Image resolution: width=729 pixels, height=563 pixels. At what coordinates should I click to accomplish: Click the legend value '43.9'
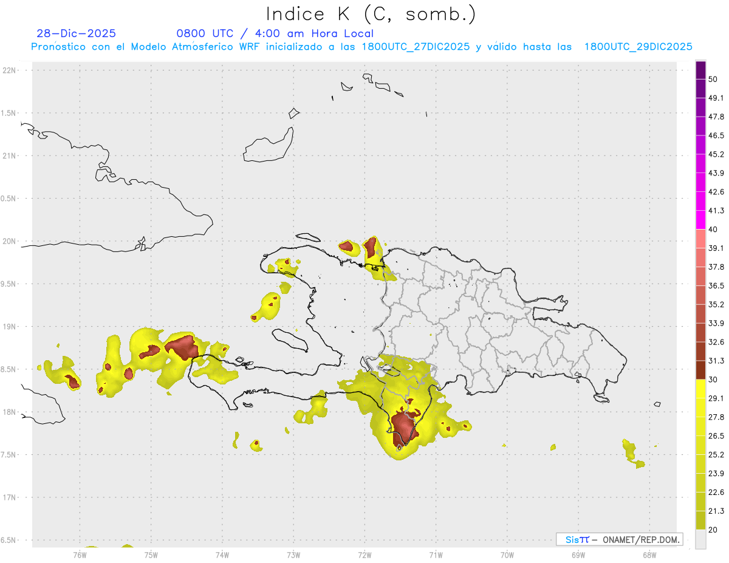pyautogui.click(x=716, y=173)
